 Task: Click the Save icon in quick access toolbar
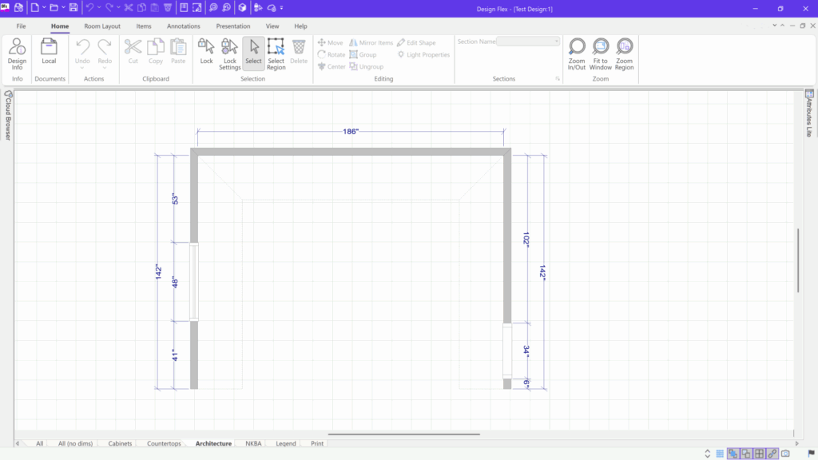(73, 7)
